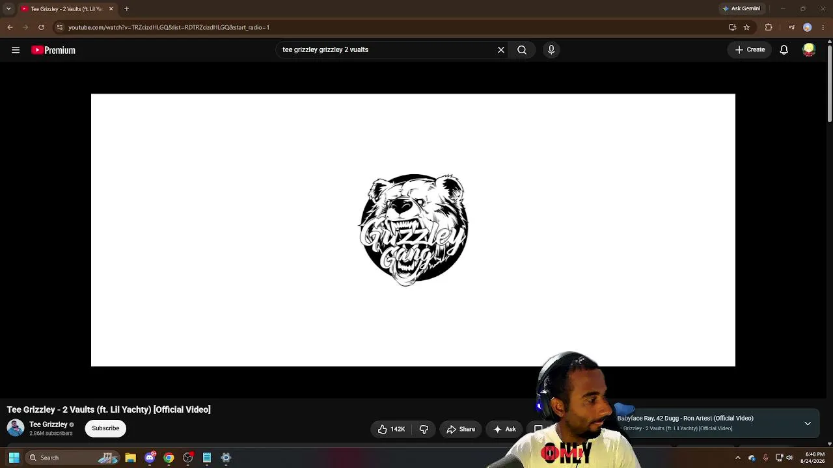Share the 2 Vaults video
This screenshot has height=468, width=833.
461,429
